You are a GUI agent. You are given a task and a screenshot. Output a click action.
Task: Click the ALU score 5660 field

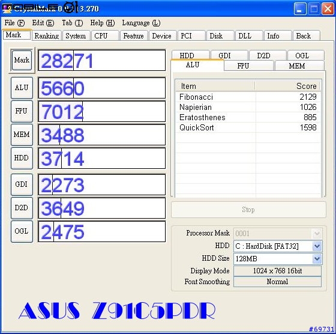102,88
